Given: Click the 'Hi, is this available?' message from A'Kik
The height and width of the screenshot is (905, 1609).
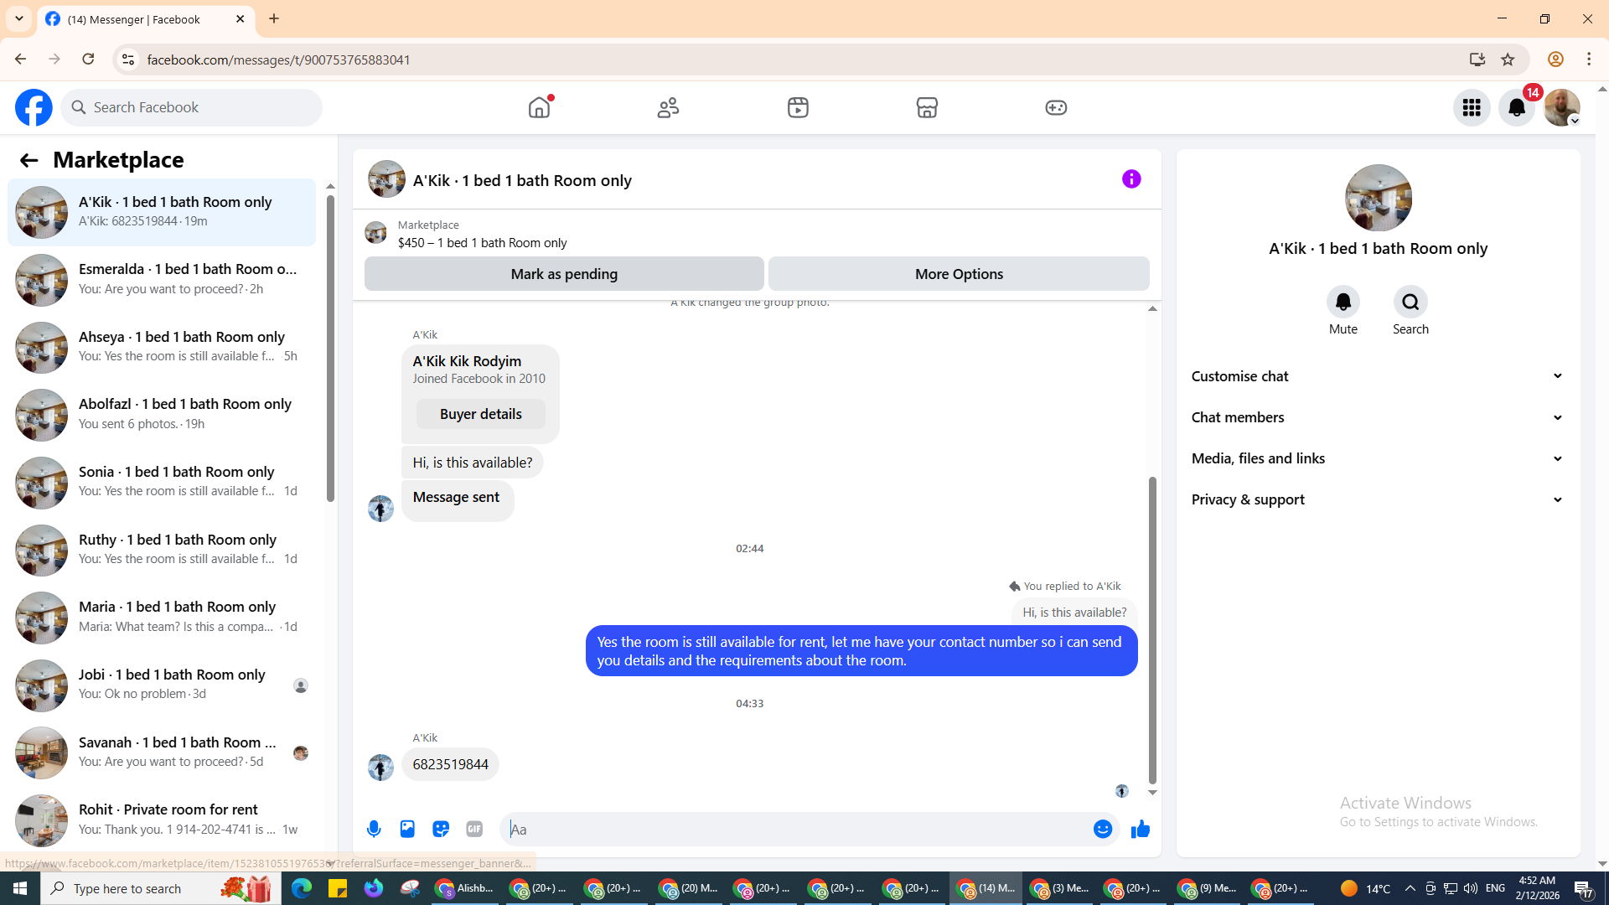Looking at the screenshot, I should (473, 463).
